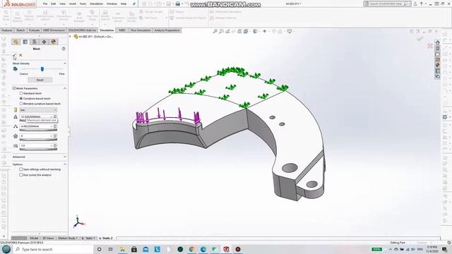Image resolution: width=452 pixels, height=254 pixels.
Task: Click the Windows taskbar search box
Action: click(x=54, y=249)
